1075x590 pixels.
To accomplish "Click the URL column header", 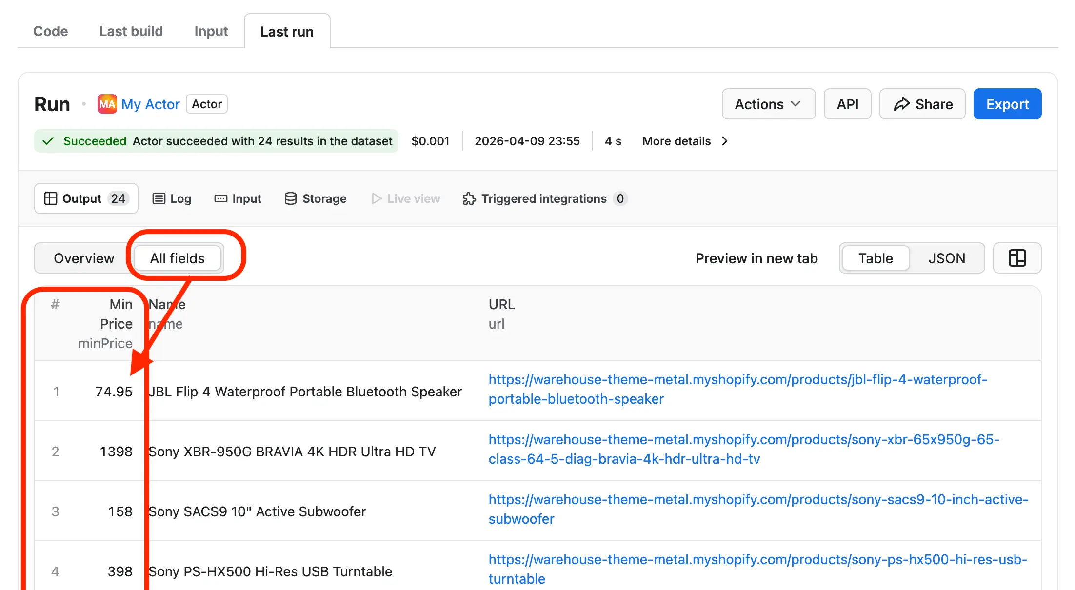I will tap(501, 304).
